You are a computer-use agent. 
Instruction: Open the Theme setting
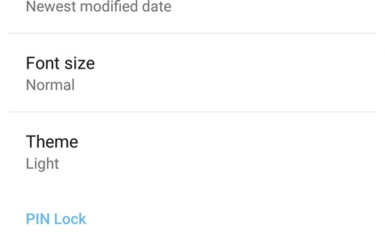coord(192,151)
